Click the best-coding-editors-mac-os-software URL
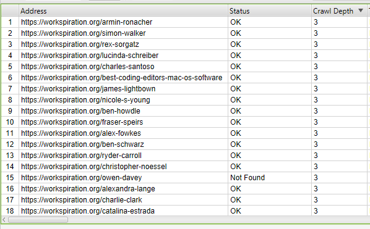The image size is (370, 229). tap(121, 78)
